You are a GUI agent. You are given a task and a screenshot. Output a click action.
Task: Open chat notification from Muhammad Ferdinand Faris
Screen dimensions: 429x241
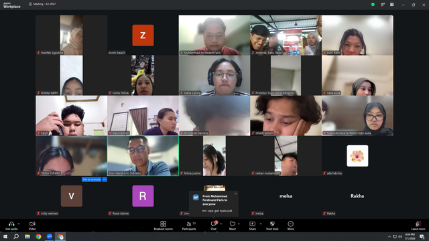214,204
